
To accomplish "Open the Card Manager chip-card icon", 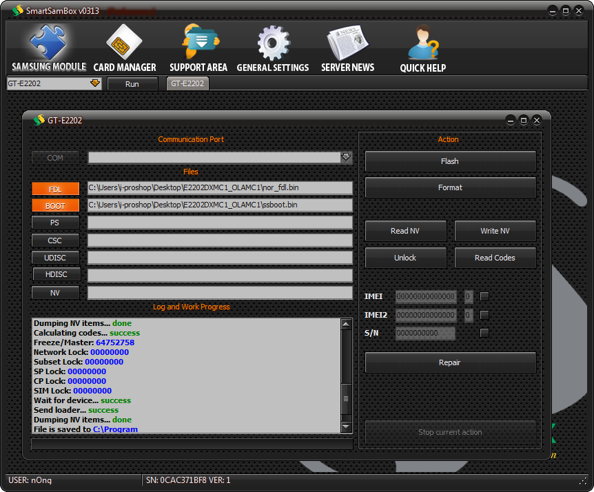I will coord(124,43).
